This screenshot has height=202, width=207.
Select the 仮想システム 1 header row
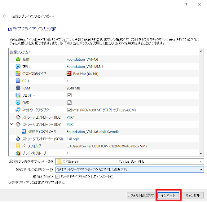(103, 52)
